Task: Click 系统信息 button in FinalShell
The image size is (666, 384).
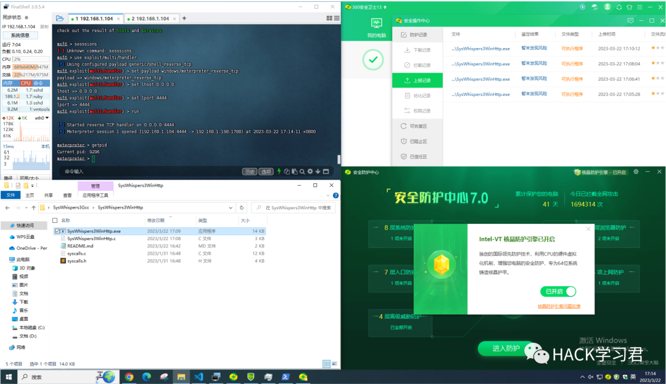Action: 20,35
